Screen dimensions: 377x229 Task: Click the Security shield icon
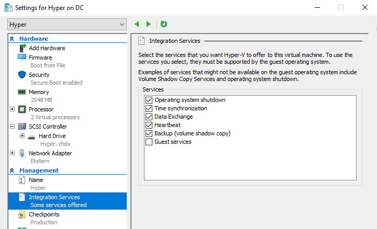pyautogui.click(x=22, y=75)
